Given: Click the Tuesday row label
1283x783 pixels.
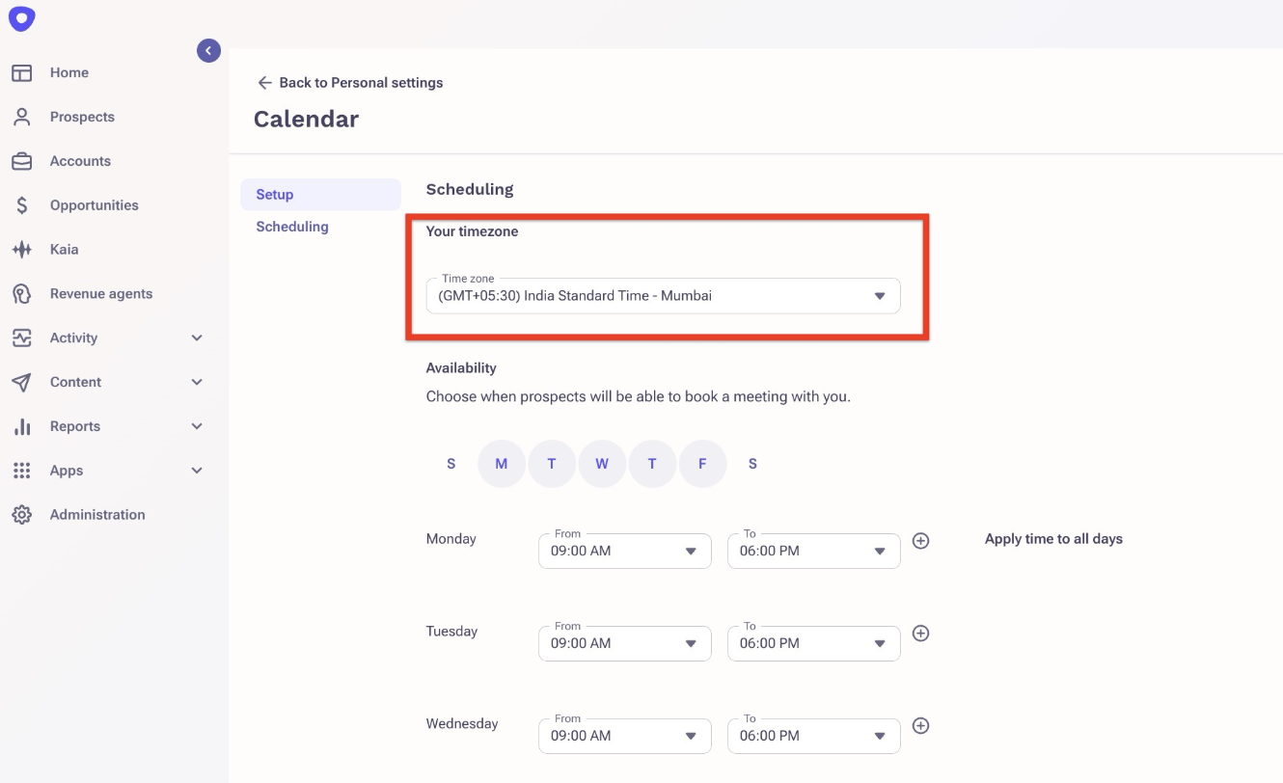Looking at the screenshot, I should pyautogui.click(x=451, y=632).
